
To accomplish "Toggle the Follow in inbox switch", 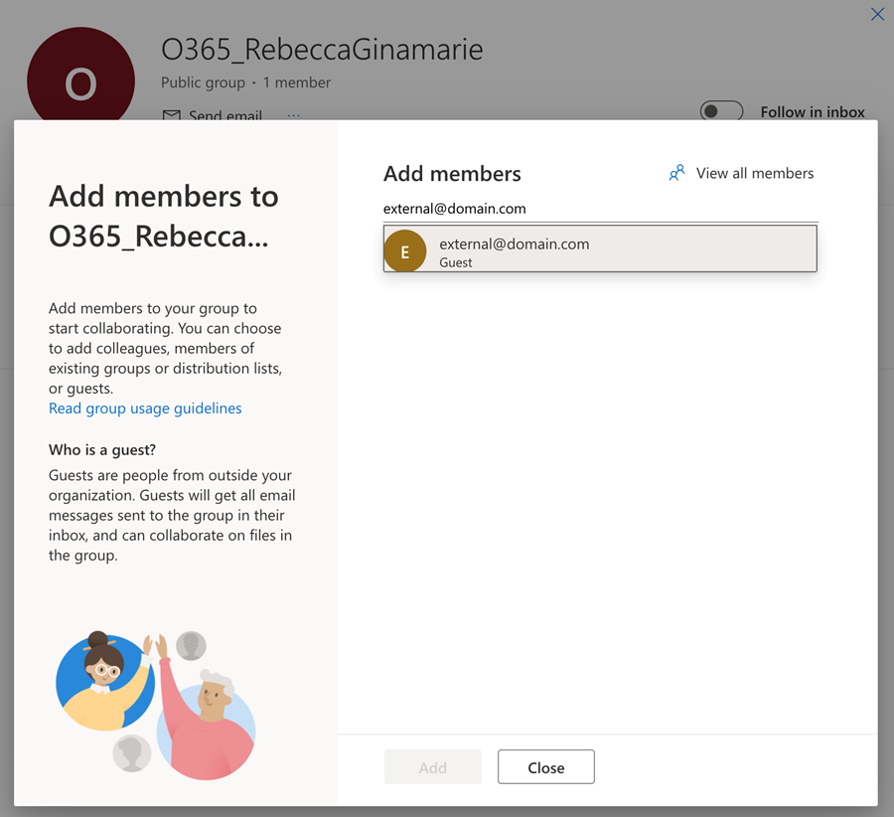I will tap(721, 111).
